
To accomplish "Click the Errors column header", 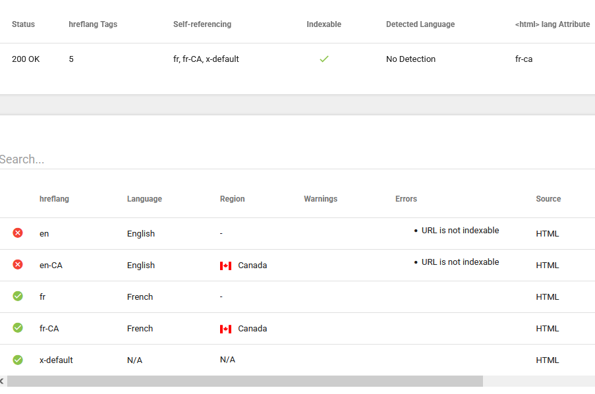I will pos(406,199).
